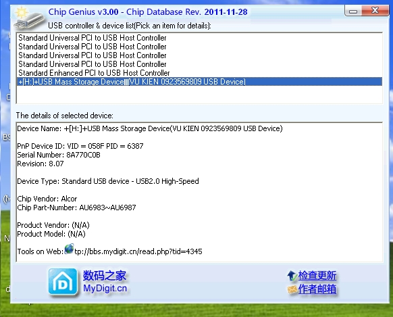This screenshot has height=317, width=393.
Task: Minimize the Chip Genius window
Action: pyautogui.click(x=353, y=11)
